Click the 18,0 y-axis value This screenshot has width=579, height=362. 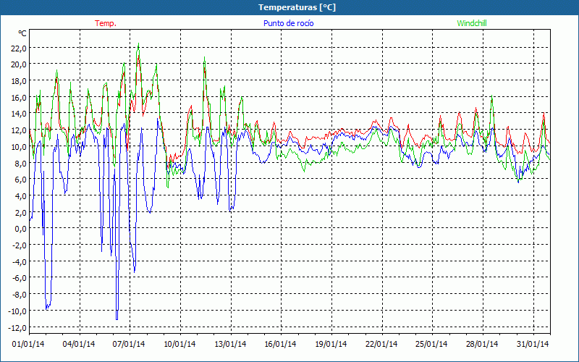pos(19,81)
